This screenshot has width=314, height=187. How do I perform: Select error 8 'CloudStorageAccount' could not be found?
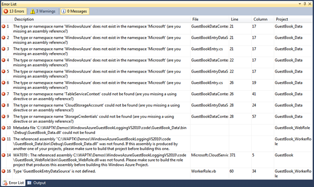click(x=96, y=107)
